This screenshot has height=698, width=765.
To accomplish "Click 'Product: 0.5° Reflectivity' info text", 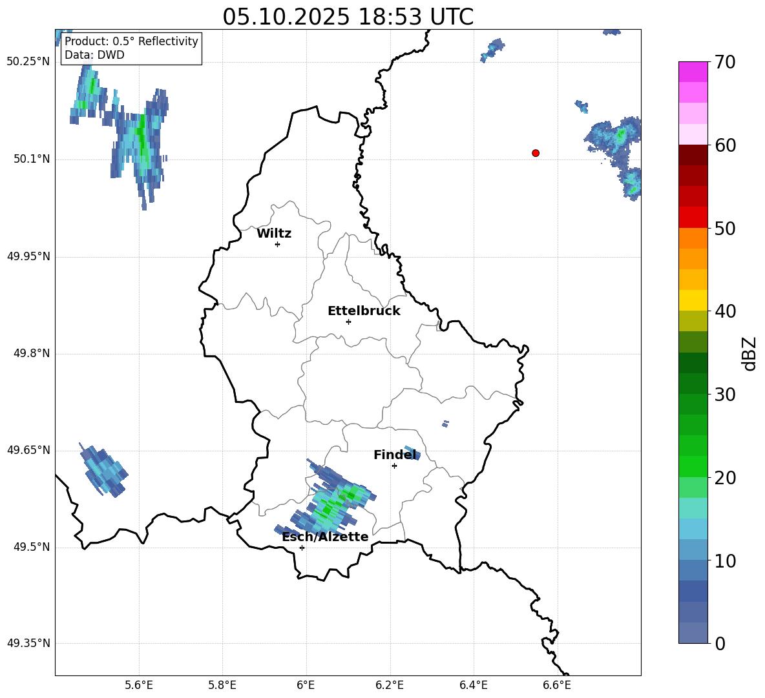I will point(131,41).
